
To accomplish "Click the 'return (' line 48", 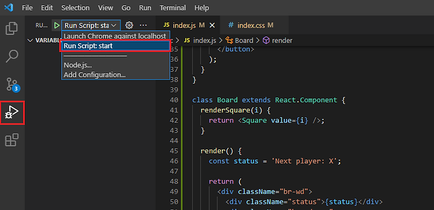I will 226,182.
